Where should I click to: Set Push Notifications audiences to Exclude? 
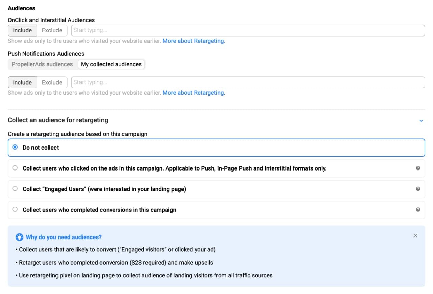52,83
